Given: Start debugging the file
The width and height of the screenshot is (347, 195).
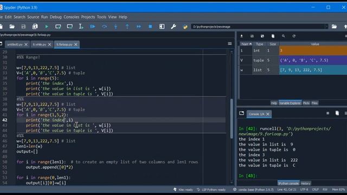Looking at the screenshot, I should tap(93, 27).
